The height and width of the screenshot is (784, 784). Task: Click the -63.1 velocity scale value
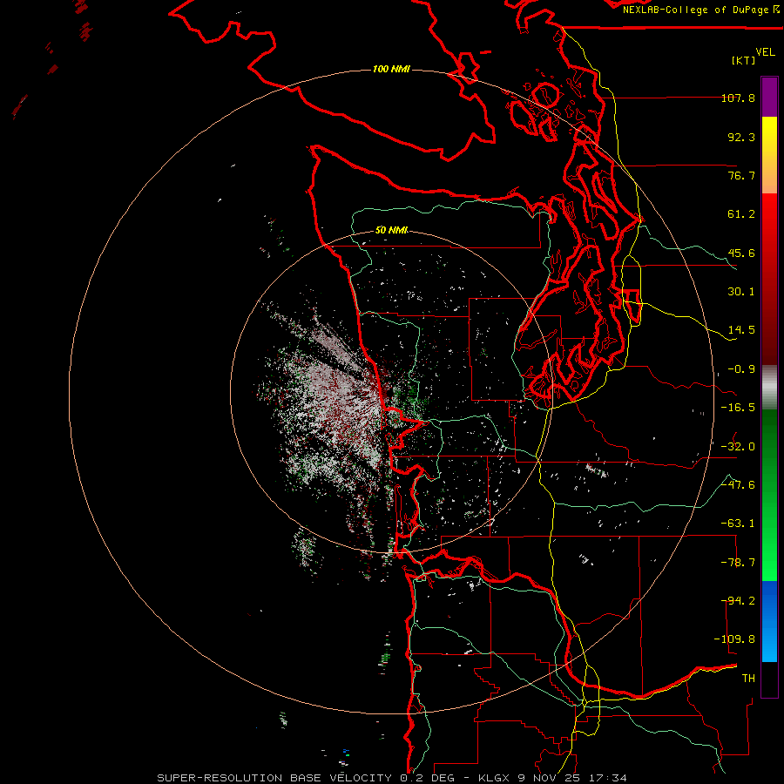(738, 524)
